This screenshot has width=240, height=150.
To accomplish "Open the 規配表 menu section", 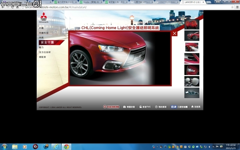I will point(42,57).
